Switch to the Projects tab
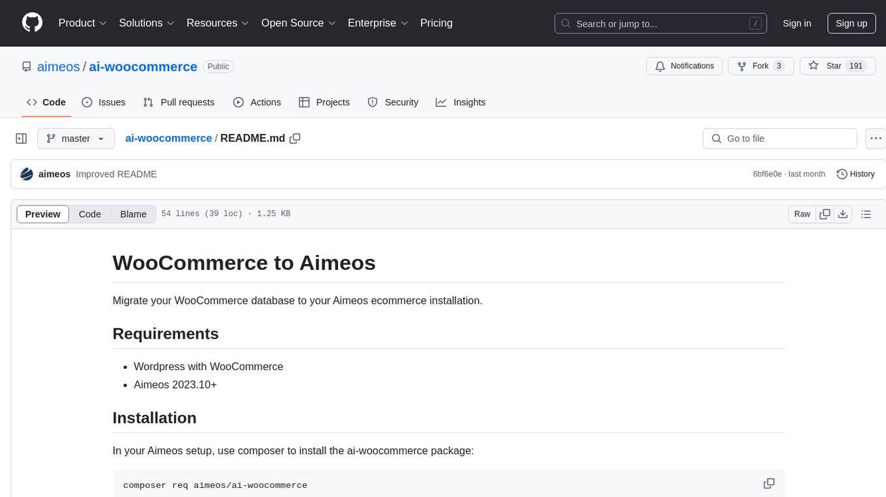The width and height of the screenshot is (886, 497). pyautogui.click(x=324, y=102)
